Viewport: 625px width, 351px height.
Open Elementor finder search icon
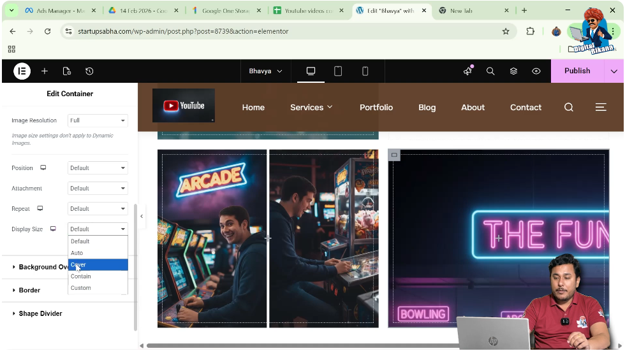[x=490, y=71]
